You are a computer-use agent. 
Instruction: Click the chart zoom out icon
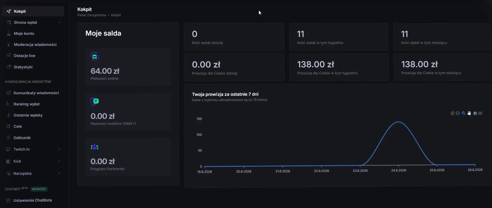458,113
